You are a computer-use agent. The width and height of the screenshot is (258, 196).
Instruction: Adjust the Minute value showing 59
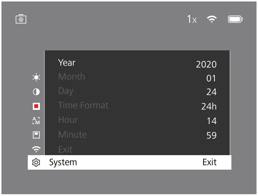(x=212, y=135)
